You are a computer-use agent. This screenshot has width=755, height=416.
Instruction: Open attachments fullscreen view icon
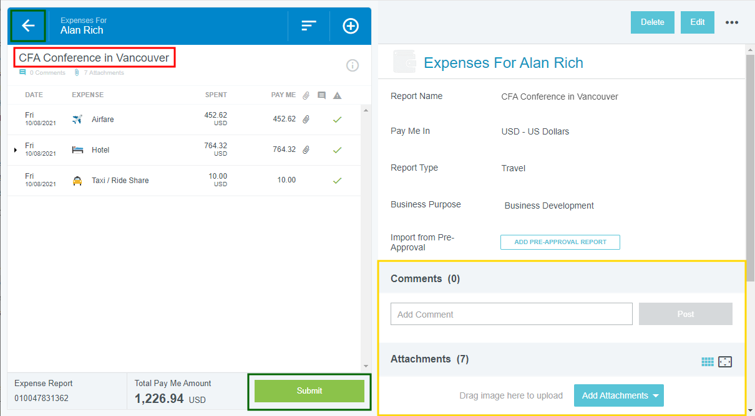coord(724,362)
